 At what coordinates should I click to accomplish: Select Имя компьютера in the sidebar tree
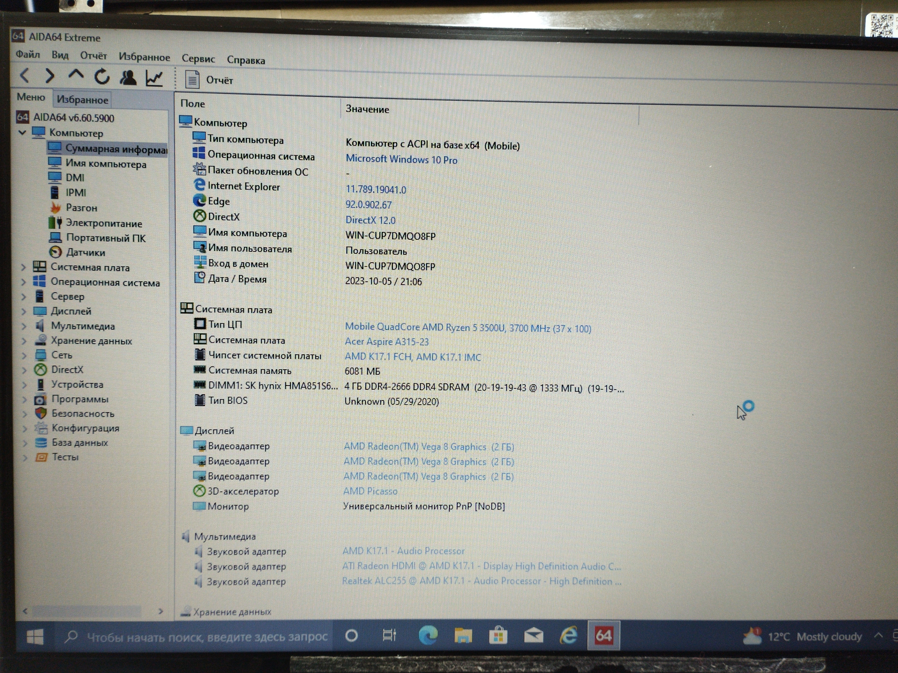pyautogui.click(x=97, y=164)
